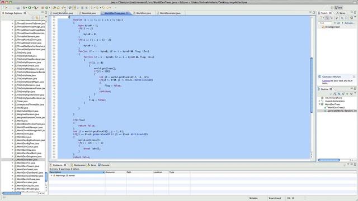Maximize the Outline view
This screenshot has height=201, width=358.
[355, 89]
